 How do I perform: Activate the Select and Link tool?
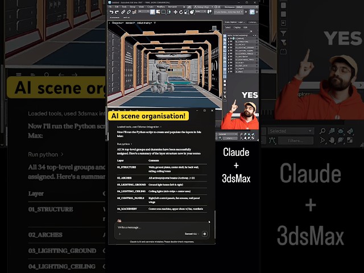123,12
